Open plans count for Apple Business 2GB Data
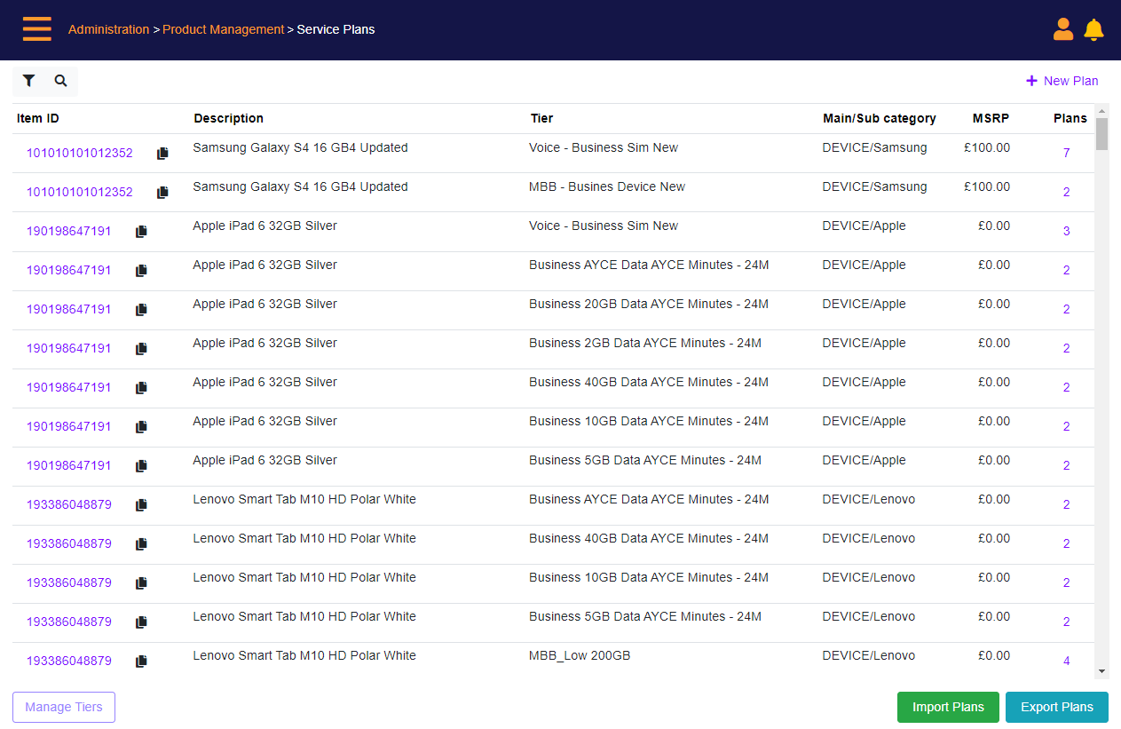Viewport: 1121px width, 729px height. (x=1067, y=349)
